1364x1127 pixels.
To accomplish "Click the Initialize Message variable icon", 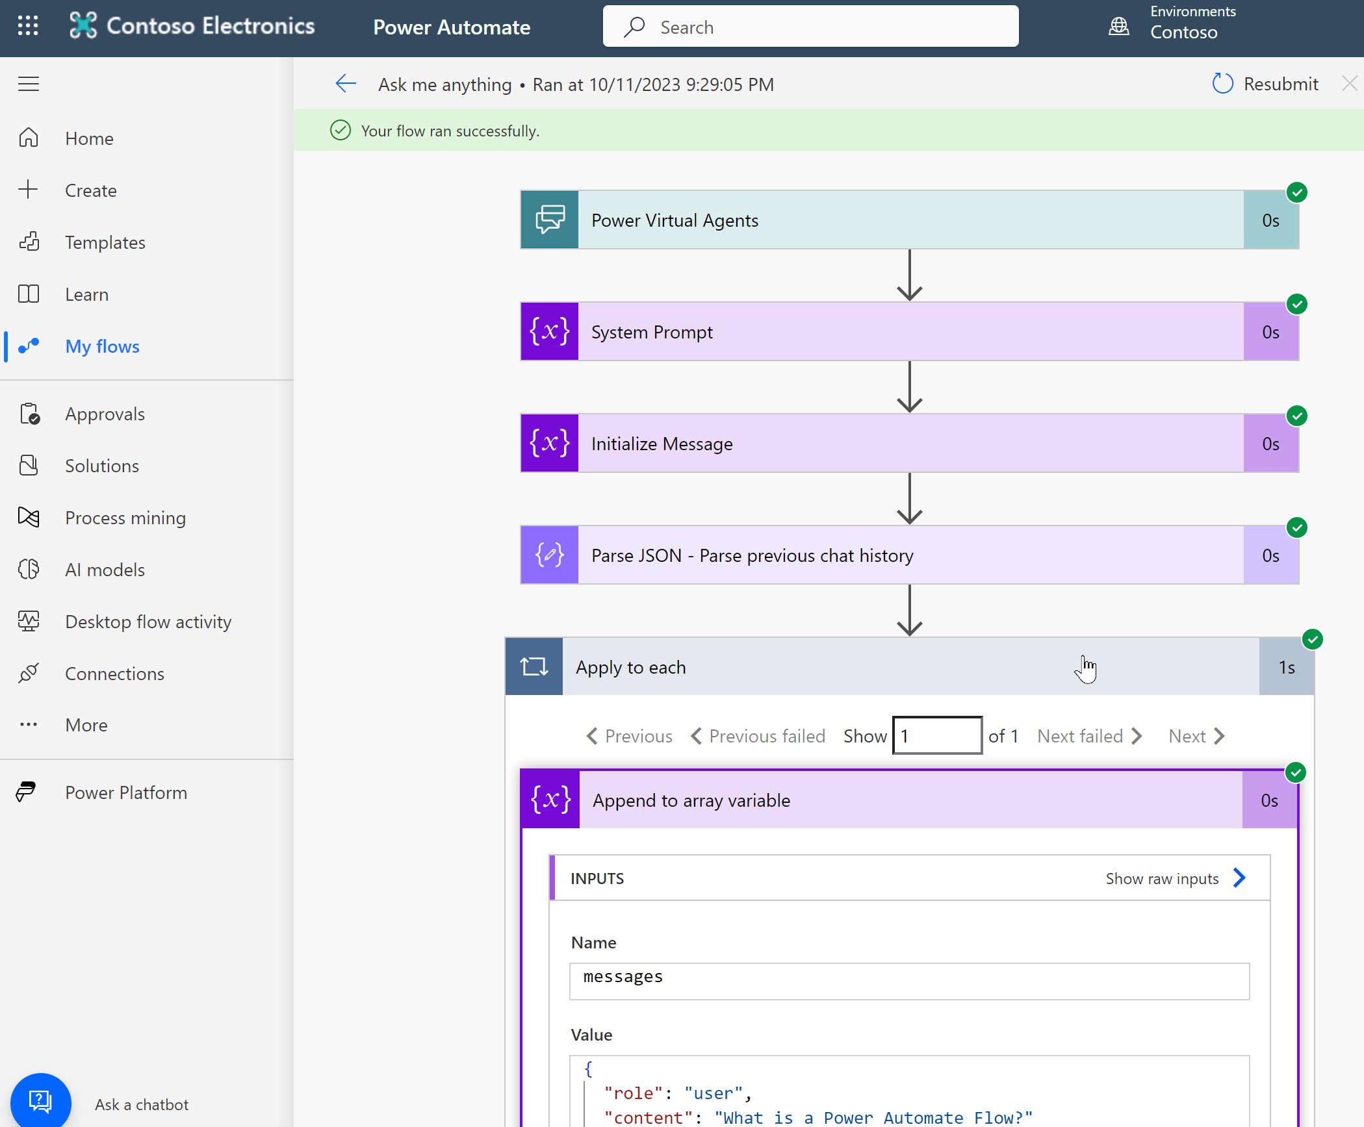I will pyautogui.click(x=548, y=443).
